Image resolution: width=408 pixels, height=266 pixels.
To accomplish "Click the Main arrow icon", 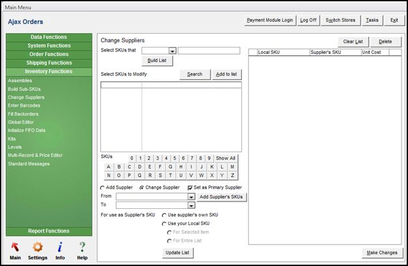I will (14, 247).
